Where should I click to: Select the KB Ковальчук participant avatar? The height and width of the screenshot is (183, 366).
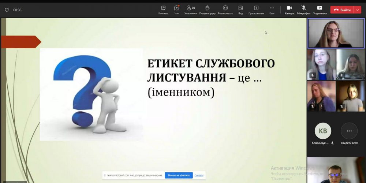[323, 131]
